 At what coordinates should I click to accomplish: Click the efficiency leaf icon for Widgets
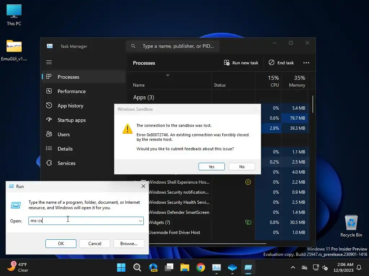pos(248,222)
